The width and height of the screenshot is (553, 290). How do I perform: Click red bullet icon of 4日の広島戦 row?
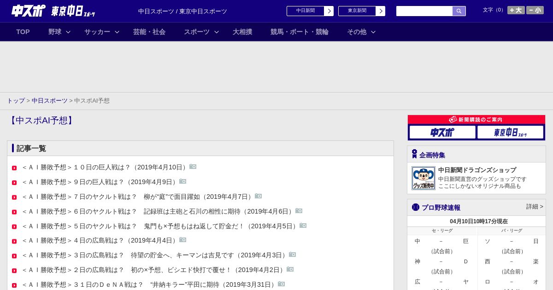[14, 241]
